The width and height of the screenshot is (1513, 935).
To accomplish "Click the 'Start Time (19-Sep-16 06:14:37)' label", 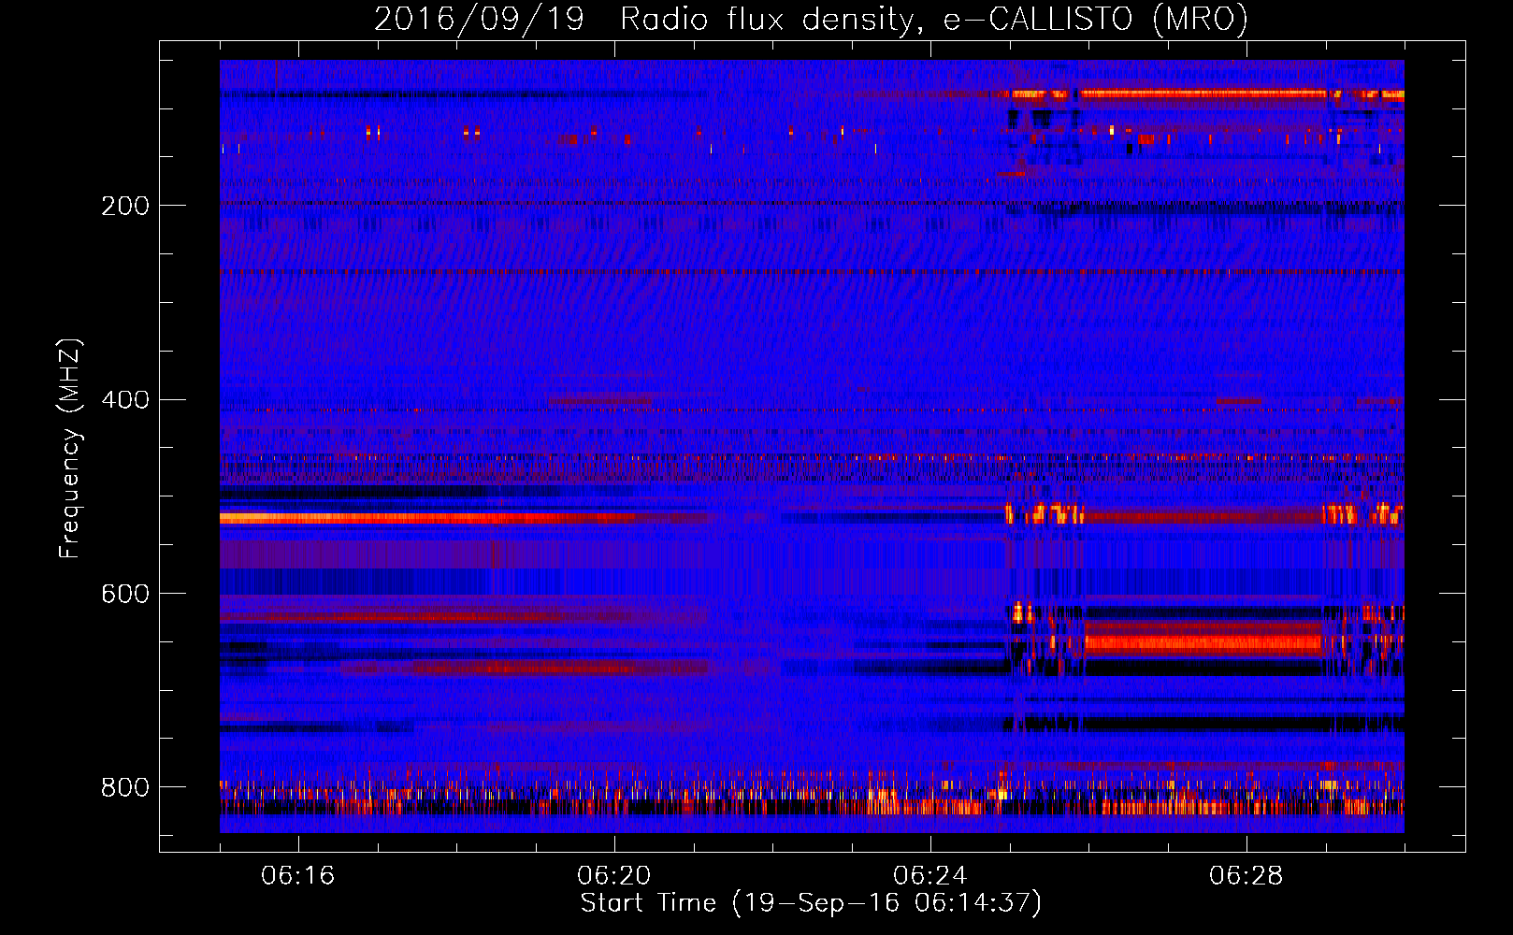I will (811, 903).
